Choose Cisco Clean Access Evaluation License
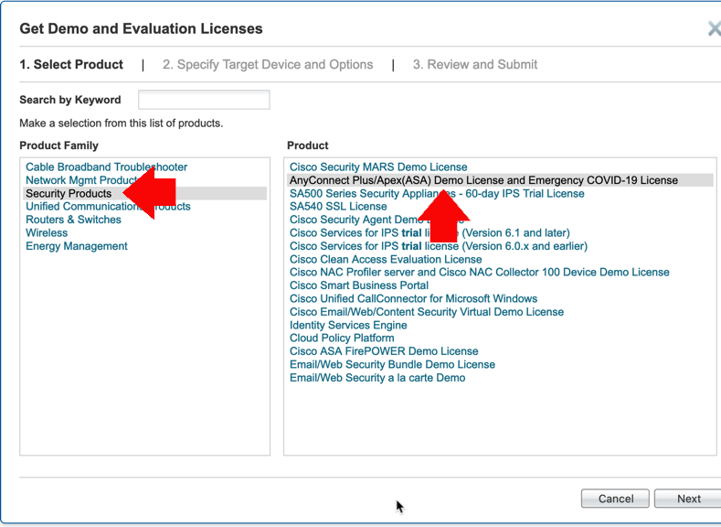This screenshot has height=527, width=721. [386, 259]
